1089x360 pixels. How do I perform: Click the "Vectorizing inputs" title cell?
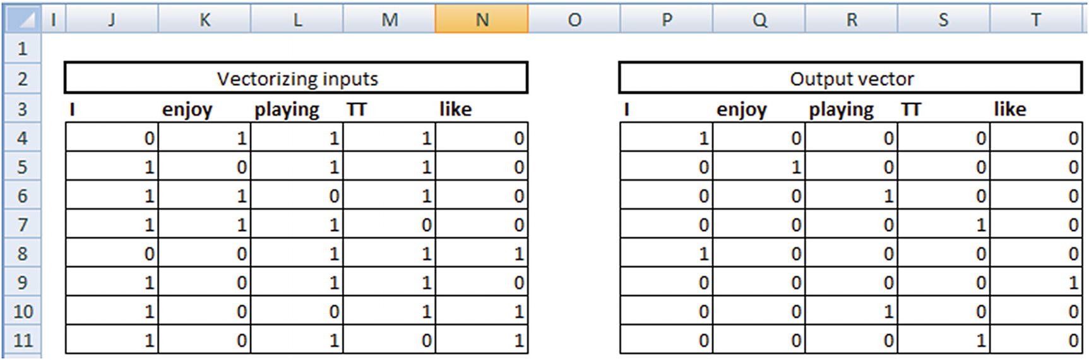[x=297, y=79]
